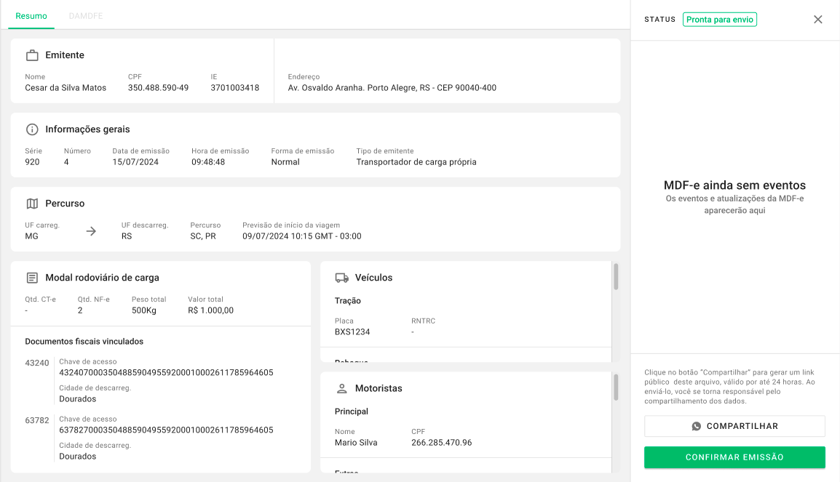
Task: Click the truck icon beside Veículos
Action: pyautogui.click(x=341, y=278)
